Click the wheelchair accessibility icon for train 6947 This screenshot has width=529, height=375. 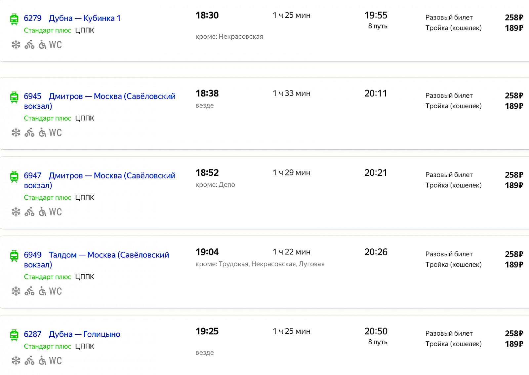(x=42, y=212)
